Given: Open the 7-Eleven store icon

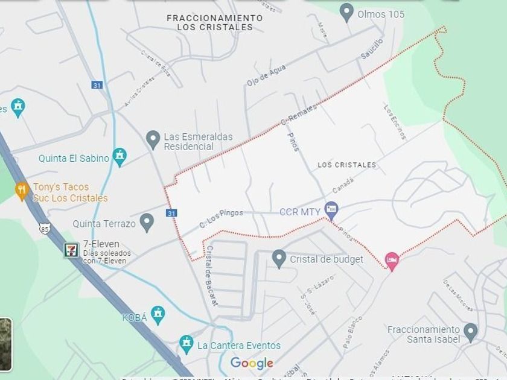Looking at the screenshot, I should tap(71, 250).
